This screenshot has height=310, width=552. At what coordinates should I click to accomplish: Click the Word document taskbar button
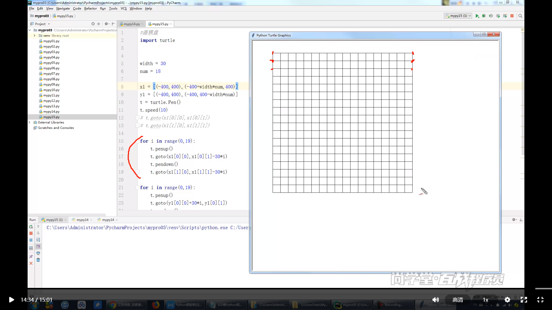185,305
